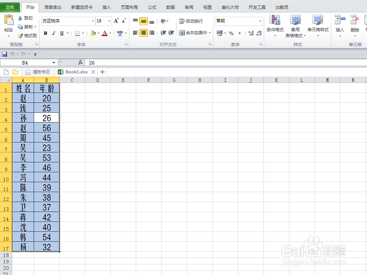
Task: Click the Save icon in quick access toolbar
Action: coord(5,54)
